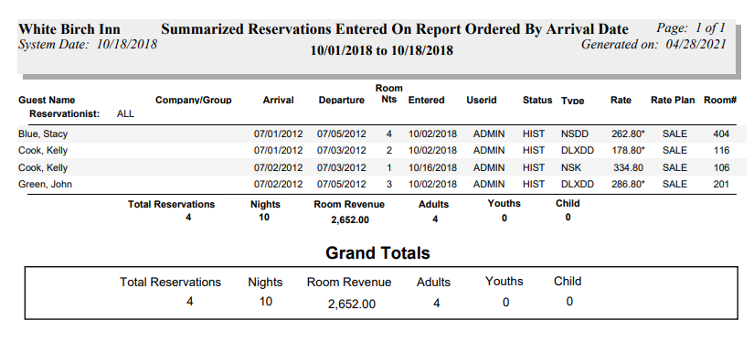This screenshot has width=754, height=342.
Task: Click Green, John arrival 07/02/2012
Action: click(279, 184)
